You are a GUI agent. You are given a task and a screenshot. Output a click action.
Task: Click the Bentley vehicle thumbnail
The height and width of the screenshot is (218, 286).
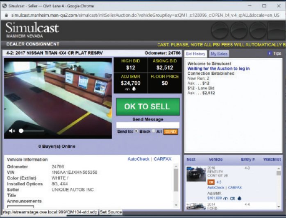tap(196, 174)
